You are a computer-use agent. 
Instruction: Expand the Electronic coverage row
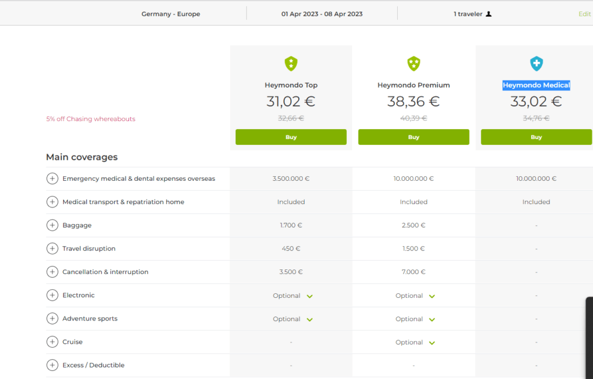click(x=52, y=295)
